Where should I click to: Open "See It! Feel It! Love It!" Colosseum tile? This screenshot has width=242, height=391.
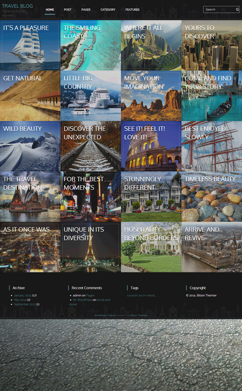151,146
